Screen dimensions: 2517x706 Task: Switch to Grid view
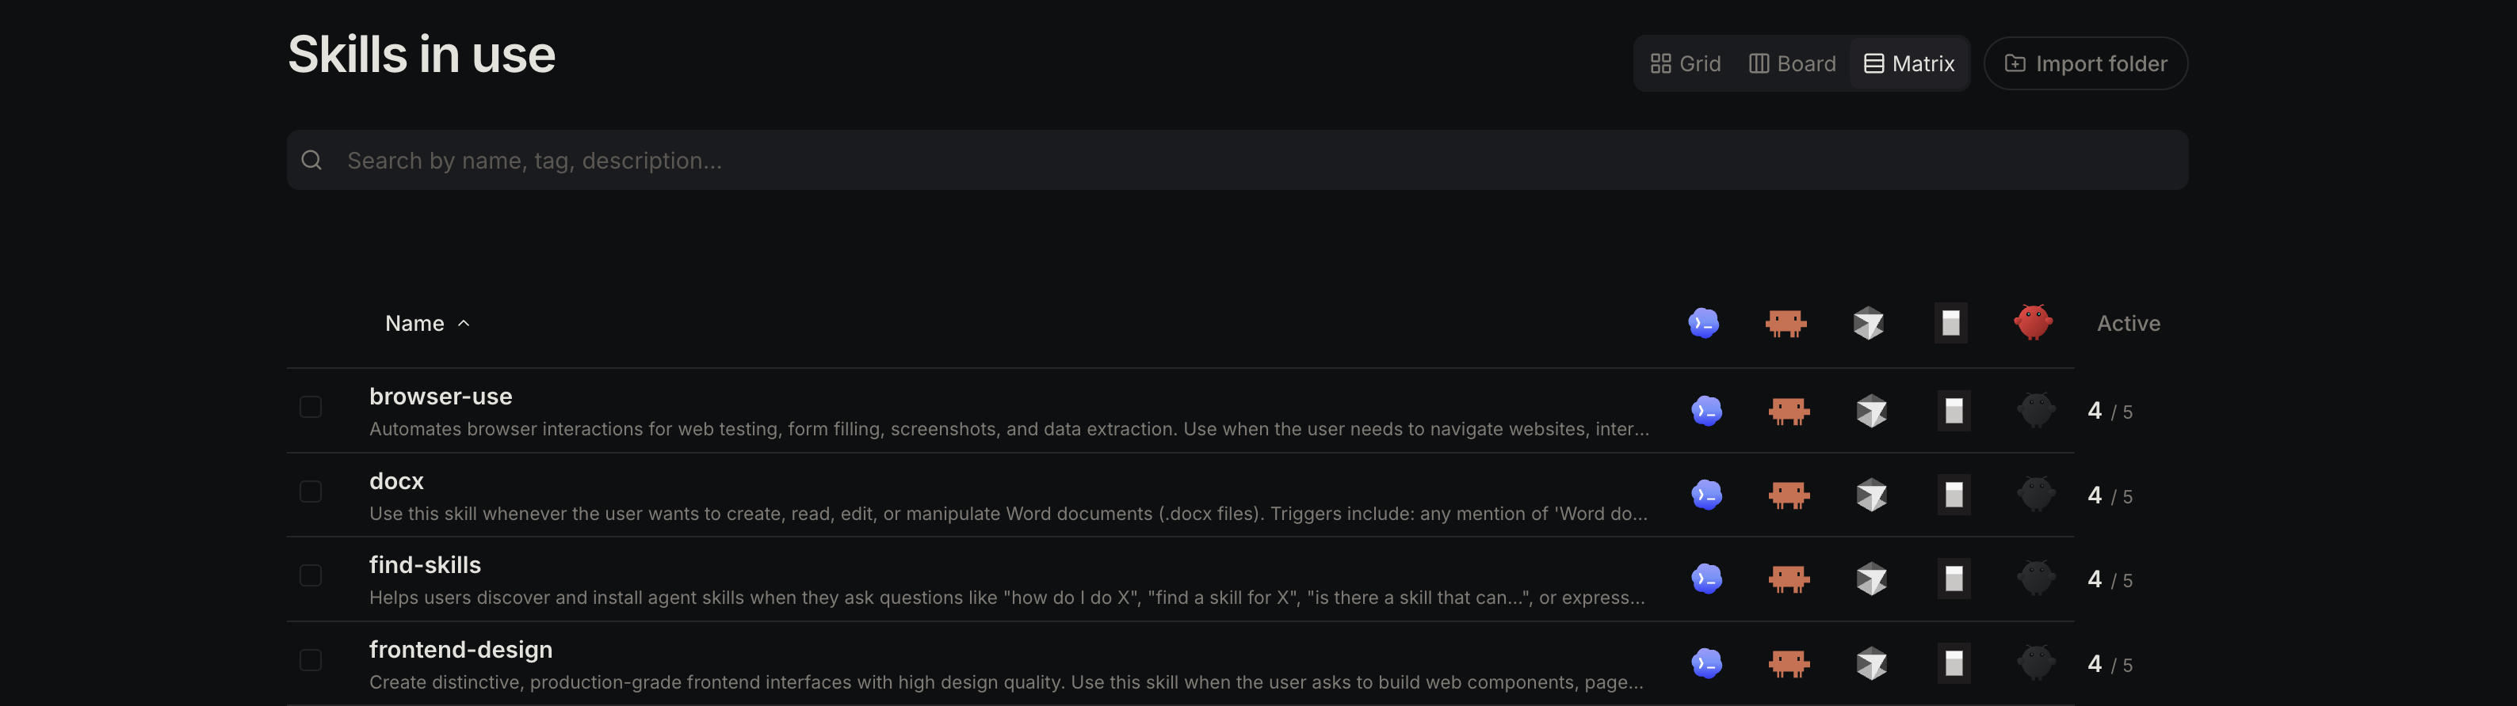[1686, 63]
